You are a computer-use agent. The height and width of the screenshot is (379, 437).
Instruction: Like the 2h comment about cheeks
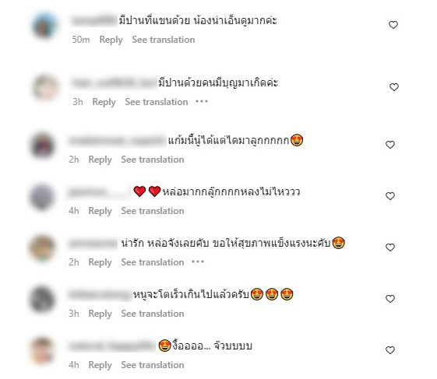(x=390, y=145)
